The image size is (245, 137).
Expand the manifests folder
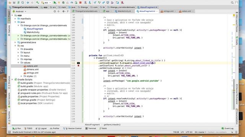(x=15, y=19)
